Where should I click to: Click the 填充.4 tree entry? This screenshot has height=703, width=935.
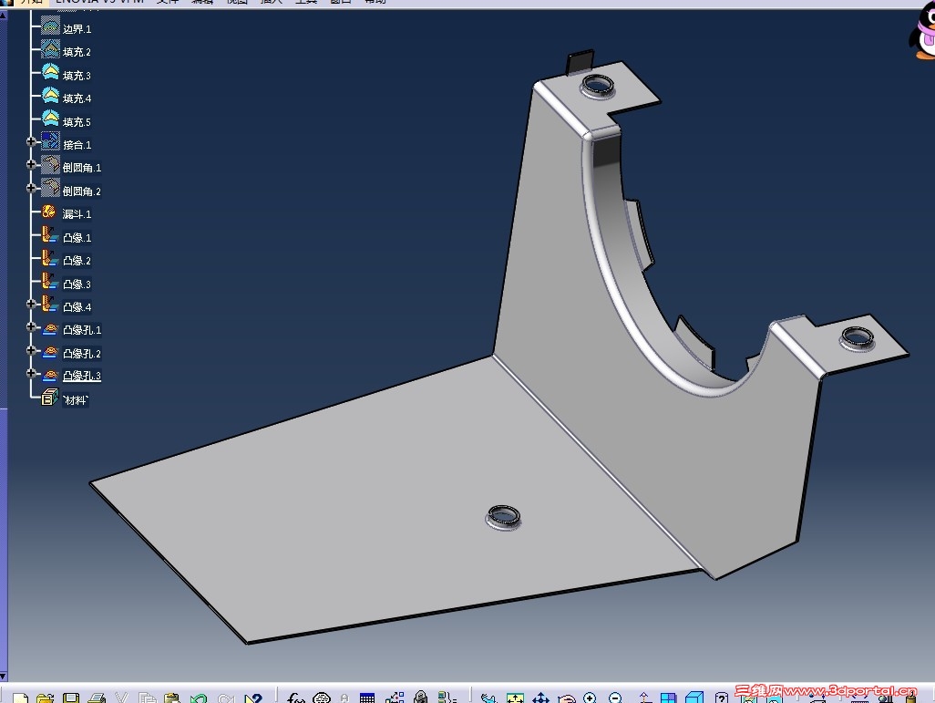(x=77, y=98)
